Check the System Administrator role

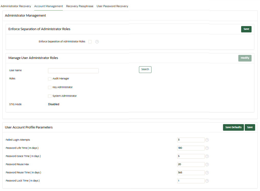(x=50, y=96)
